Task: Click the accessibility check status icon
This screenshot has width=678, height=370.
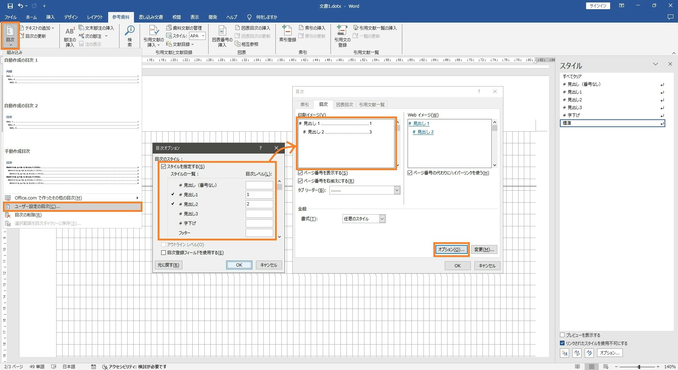Action: point(105,367)
